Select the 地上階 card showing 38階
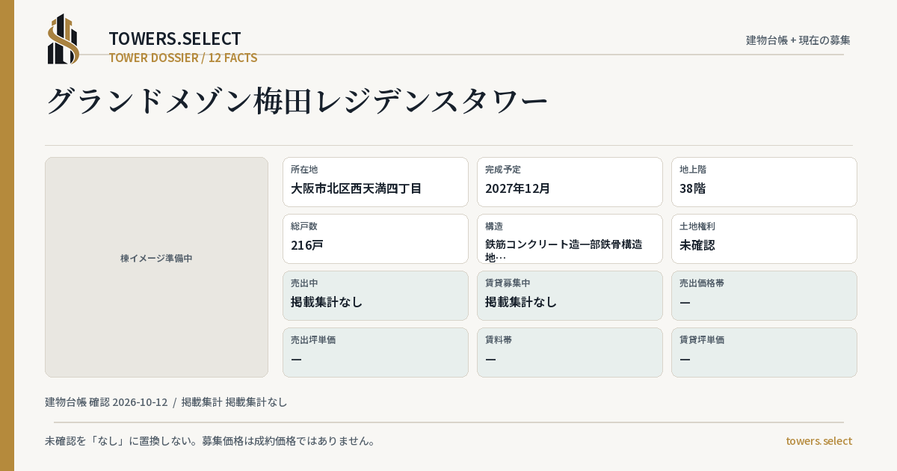This screenshot has height=471, width=897. pyautogui.click(x=764, y=182)
